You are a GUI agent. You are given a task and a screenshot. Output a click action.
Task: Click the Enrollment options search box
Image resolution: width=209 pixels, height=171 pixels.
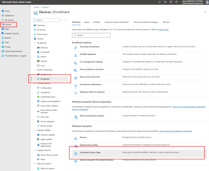(x=91, y=35)
